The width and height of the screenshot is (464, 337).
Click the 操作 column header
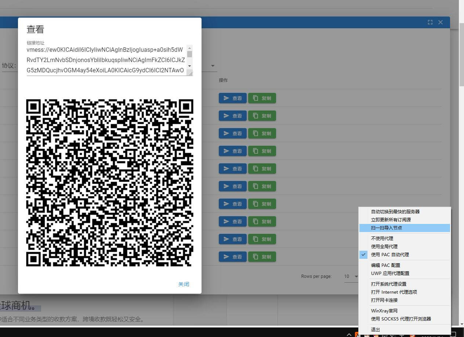(223, 80)
